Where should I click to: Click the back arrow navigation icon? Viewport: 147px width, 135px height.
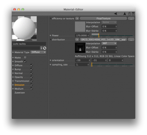tap(115, 14)
